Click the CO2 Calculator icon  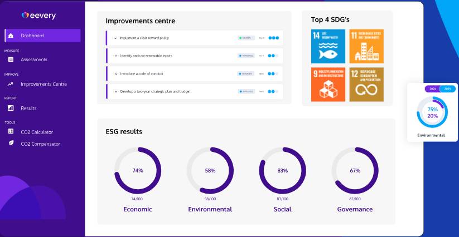tap(11, 131)
